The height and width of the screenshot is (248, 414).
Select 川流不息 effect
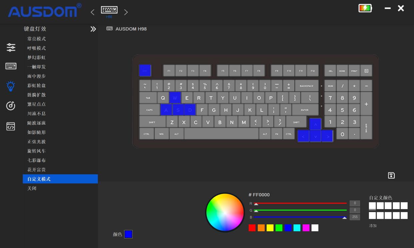coord(37,114)
